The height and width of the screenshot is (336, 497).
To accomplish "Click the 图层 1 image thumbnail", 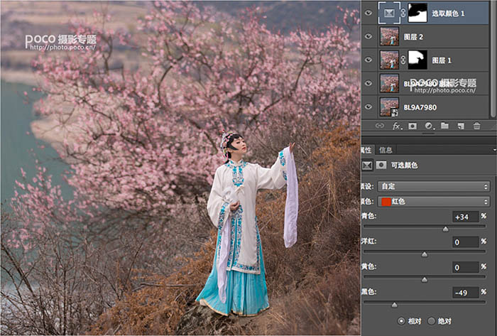I will click(389, 60).
